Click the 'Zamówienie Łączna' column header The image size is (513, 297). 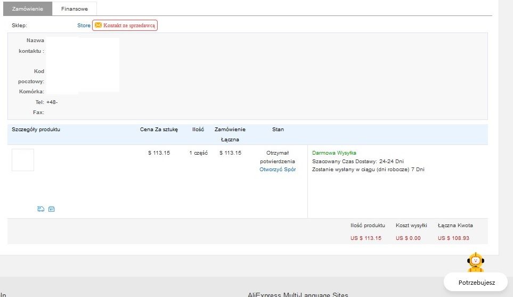[230, 134]
